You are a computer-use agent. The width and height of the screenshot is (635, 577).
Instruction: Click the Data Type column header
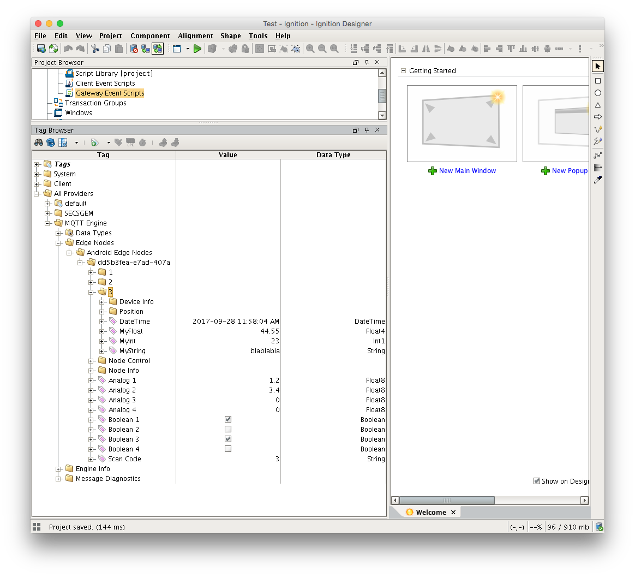point(333,155)
